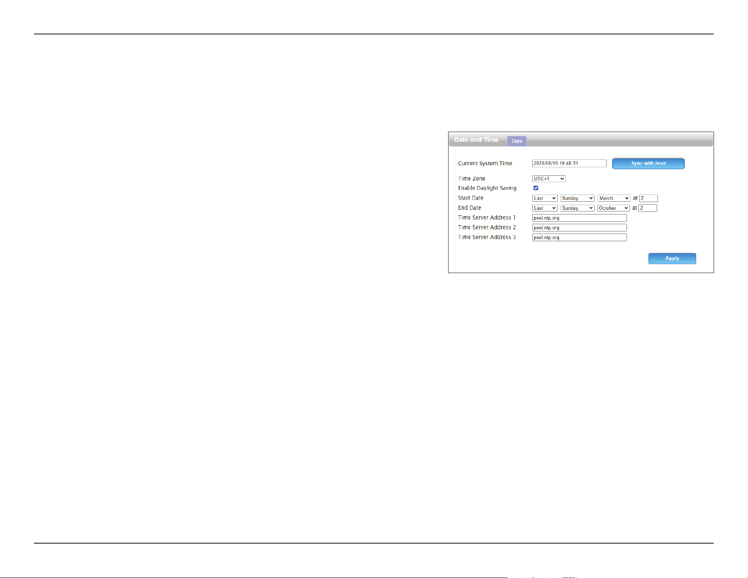
Task: Click the Time Server Address 1 field
Action: click(x=579, y=218)
